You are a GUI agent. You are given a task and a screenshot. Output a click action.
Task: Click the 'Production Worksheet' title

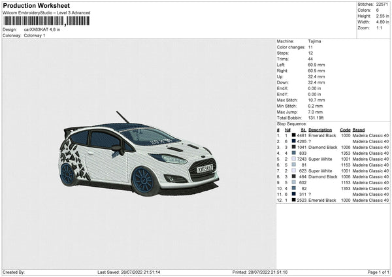coord(37,6)
